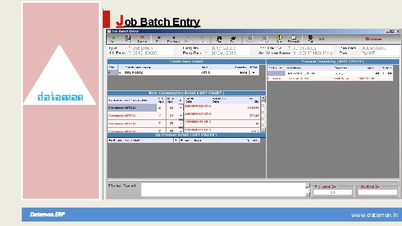Open the dropdown in the DRY PADDY finish item row

coord(253,73)
